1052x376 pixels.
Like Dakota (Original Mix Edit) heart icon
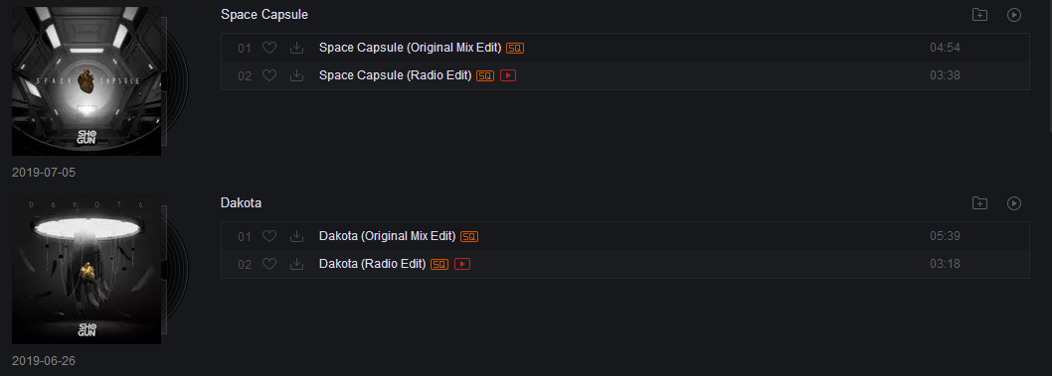coord(269,236)
